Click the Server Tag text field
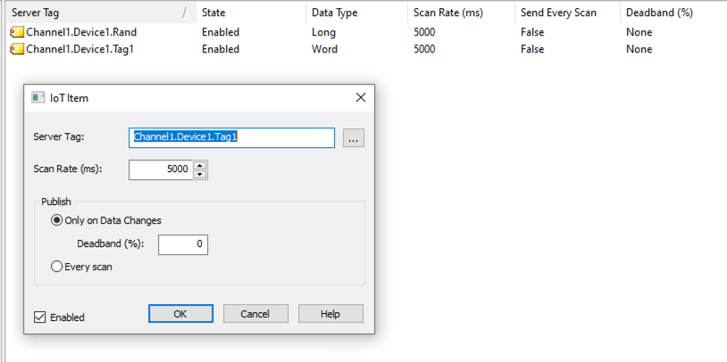Viewport: 727px width, 362px height. (x=231, y=137)
